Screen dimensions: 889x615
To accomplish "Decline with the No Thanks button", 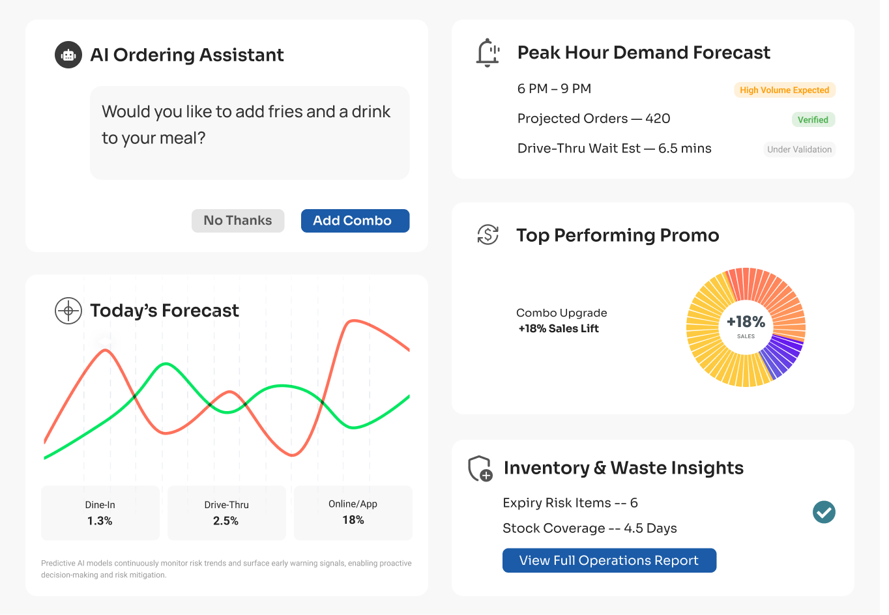I will (238, 221).
